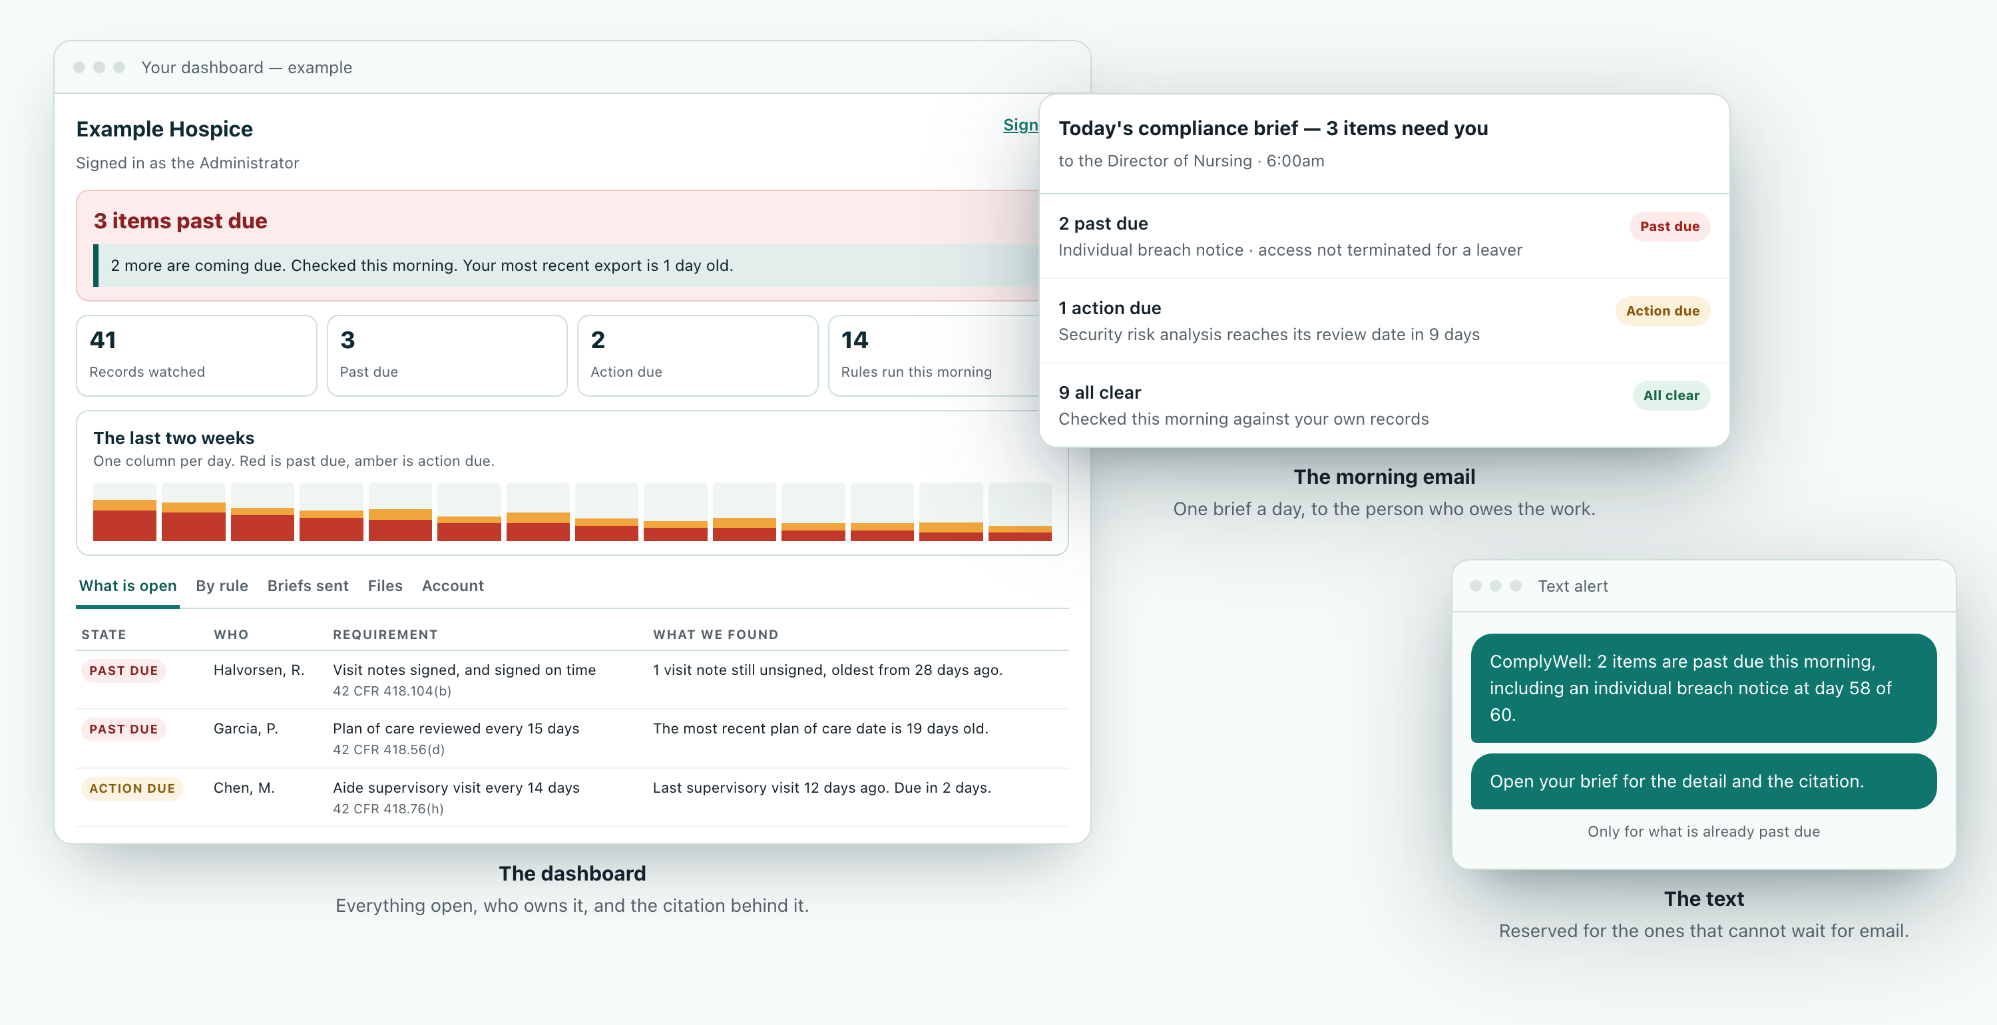Viewport: 1997px width, 1025px height.
Task: Click citation 42 CFR 418.104(b)
Action: tap(392, 691)
